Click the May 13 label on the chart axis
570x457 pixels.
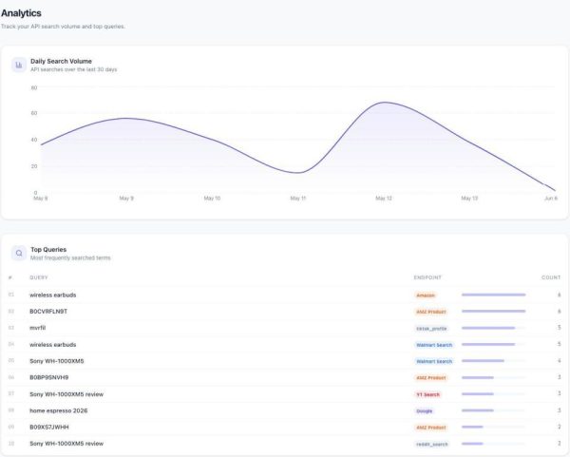pyautogui.click(x=469, y=199)
